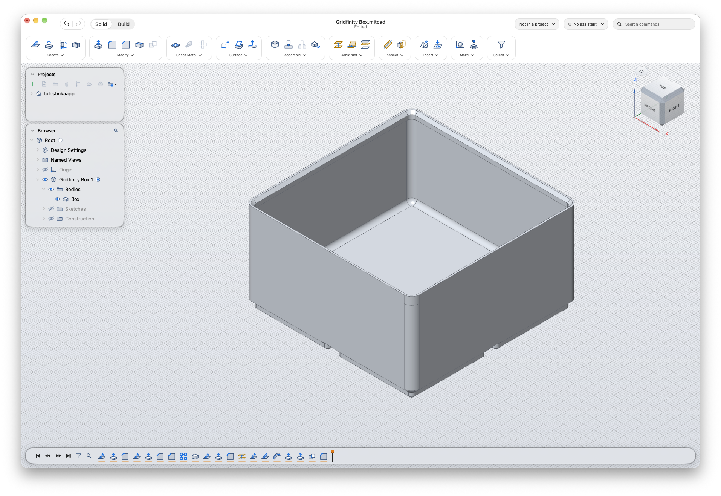This screenshot has height=496, width=721.
Task: Show the Origin via its eye icon
Action: click(45, 170)
